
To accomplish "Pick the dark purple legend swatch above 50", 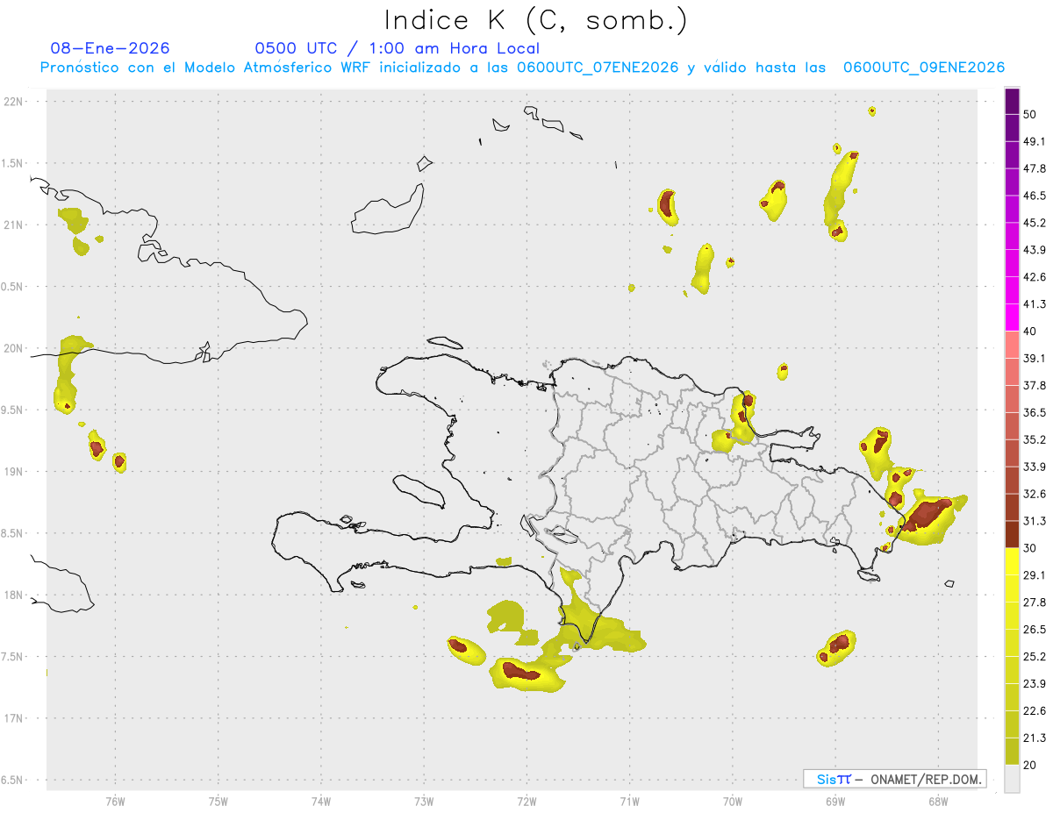I will pyautogui.click(x=1013, y=101).
